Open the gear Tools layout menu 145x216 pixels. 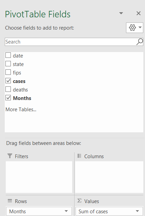tap(134, 28)
